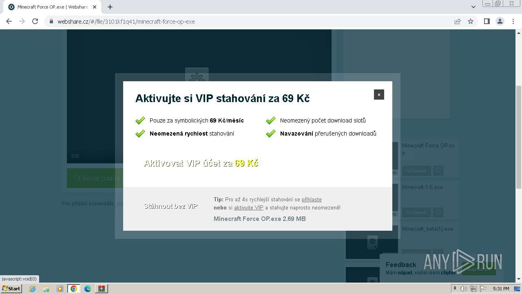Click green Stáhnout soubor button behind popup
522x294 pixels.
[95, 178]
